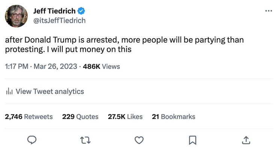The width and height of the screenshot is (278, 149).
Task: Like the tweet with heart icon
Action: [x=139, y=140]
